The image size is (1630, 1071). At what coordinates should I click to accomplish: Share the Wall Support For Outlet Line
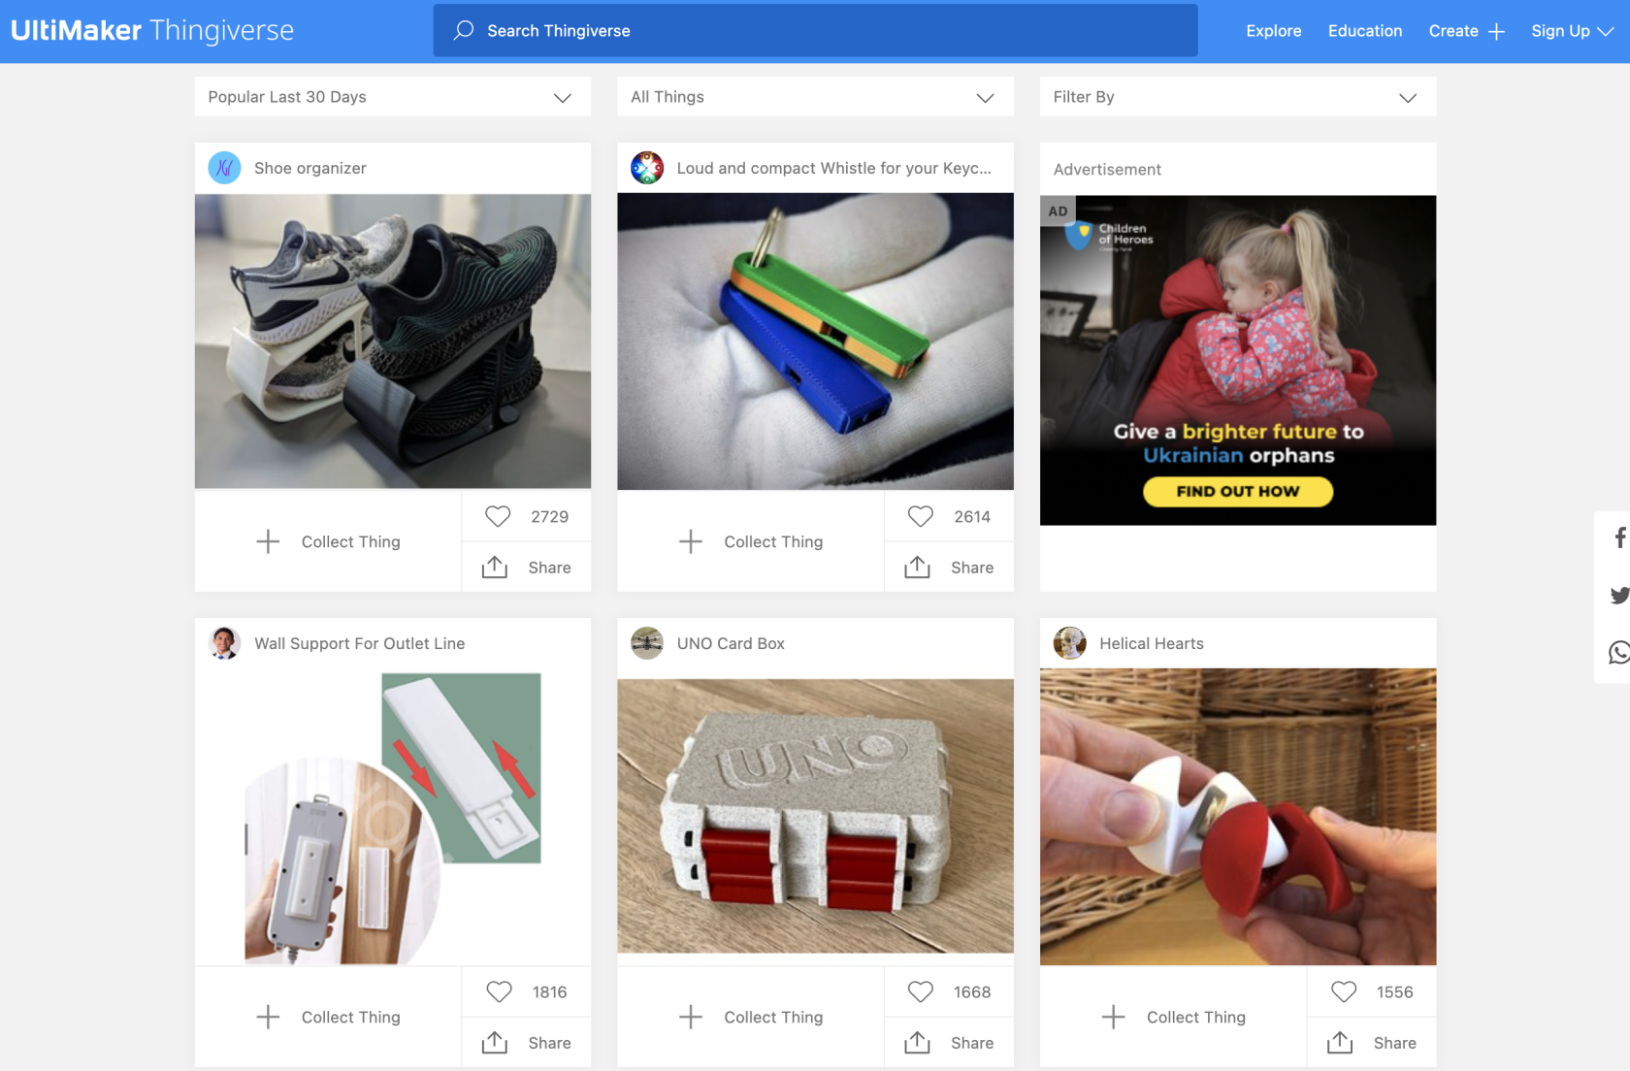point(527,1043)
